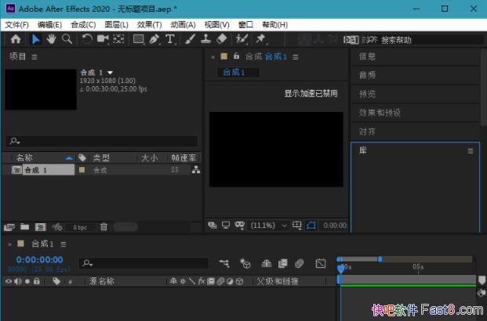Viewport: 487px width, 321px height.
Task: Open the 库 panel menu
Action: [x=471, y=151]
